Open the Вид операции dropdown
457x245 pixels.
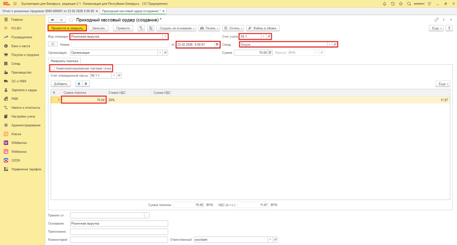tap(166, 37)
